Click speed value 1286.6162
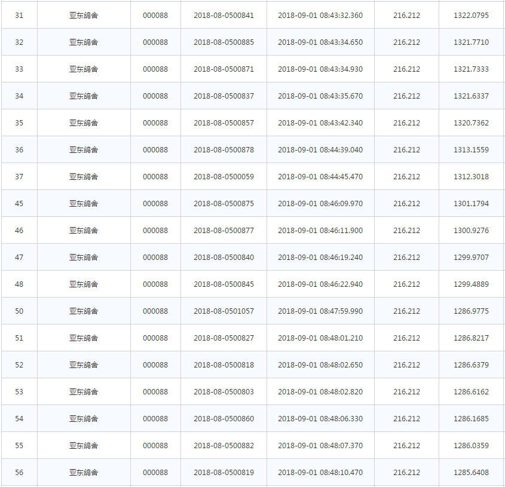 click(x=471, y=391)
